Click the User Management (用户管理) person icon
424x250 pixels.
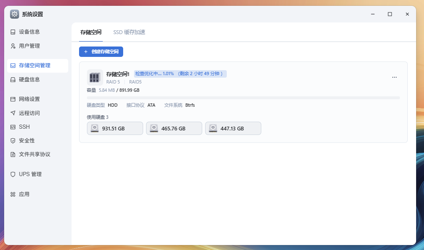(13, 46)
